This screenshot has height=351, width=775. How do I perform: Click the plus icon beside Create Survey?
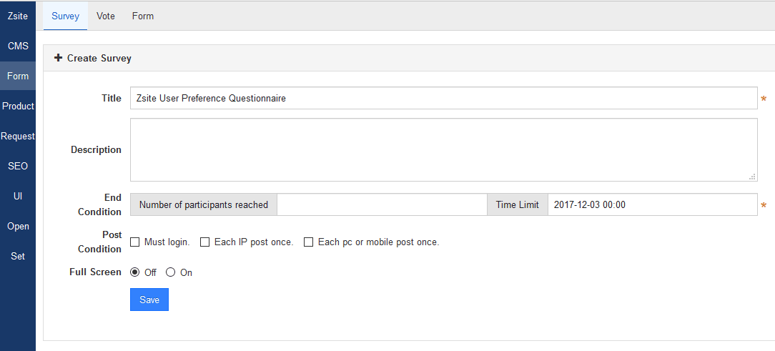coord(59,58)
